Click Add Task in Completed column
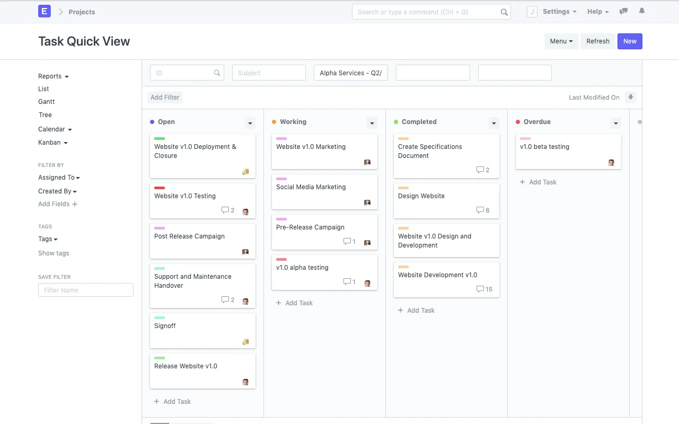679x424 pixels. pos(416,311)
